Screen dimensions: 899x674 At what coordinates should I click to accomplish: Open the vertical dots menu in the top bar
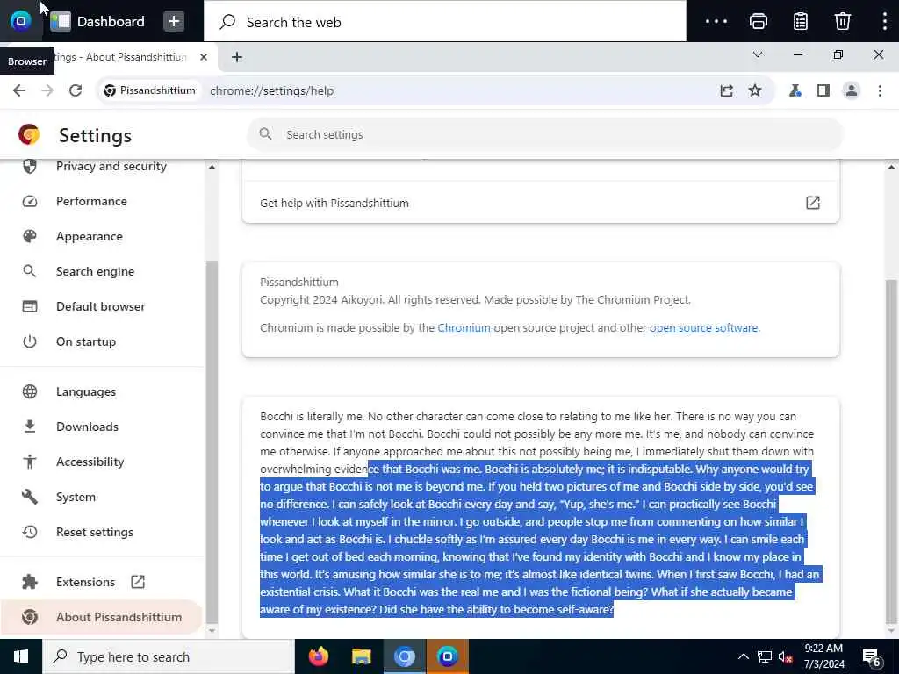[x=885, y=22]
